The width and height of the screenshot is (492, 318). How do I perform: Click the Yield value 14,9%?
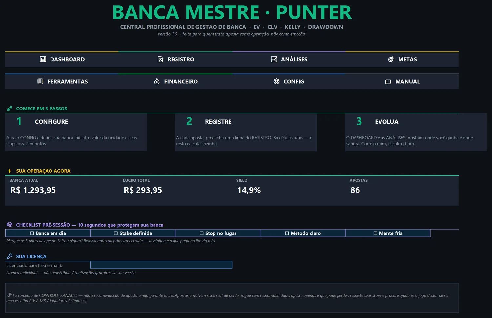[249, 190]
